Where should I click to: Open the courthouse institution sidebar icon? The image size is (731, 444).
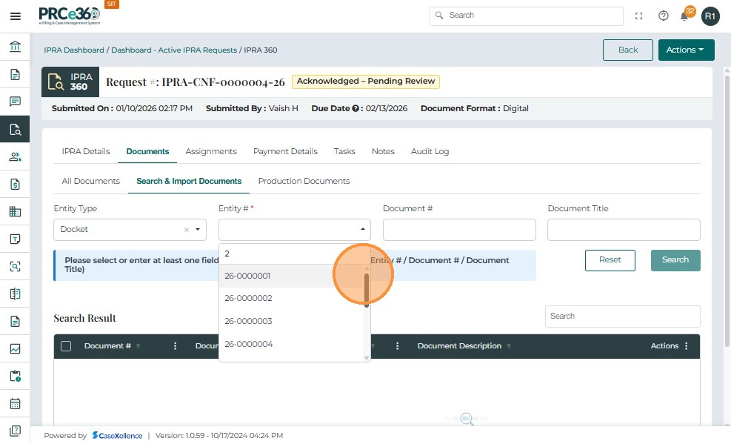pos(15,47)
